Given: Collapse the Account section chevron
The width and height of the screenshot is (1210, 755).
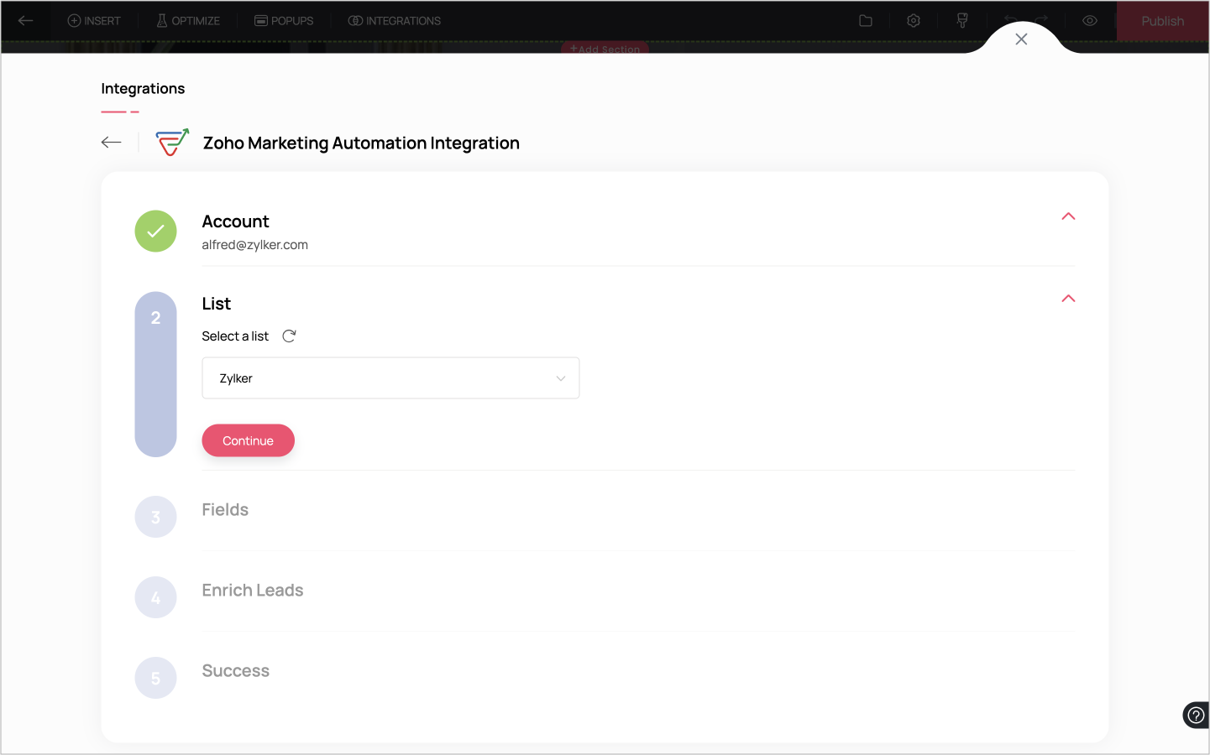Looking at the screenshot, I should click(x=1068, y=216).
